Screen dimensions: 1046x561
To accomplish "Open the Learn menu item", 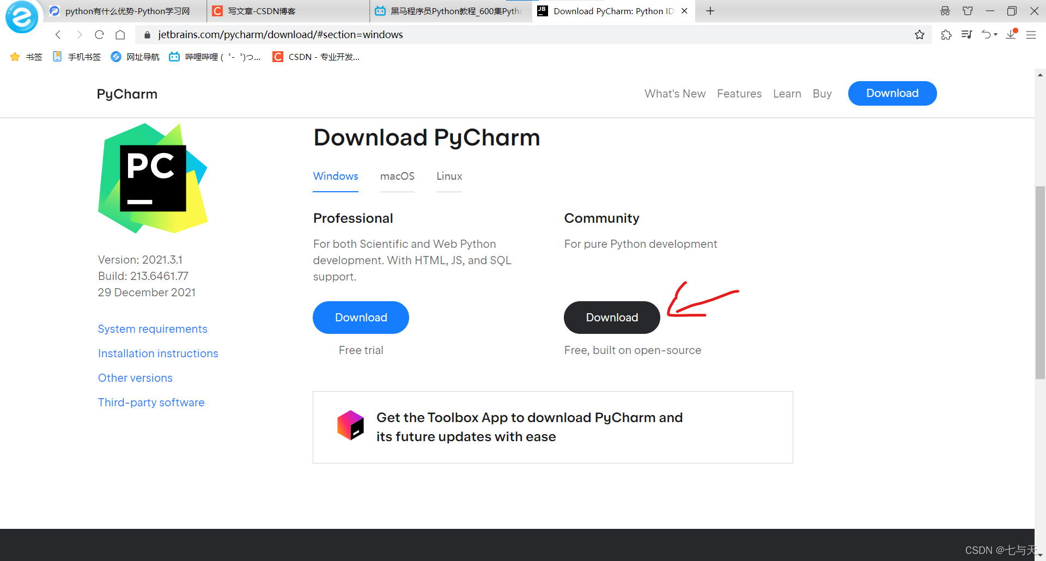I will [x=787, y=94].
